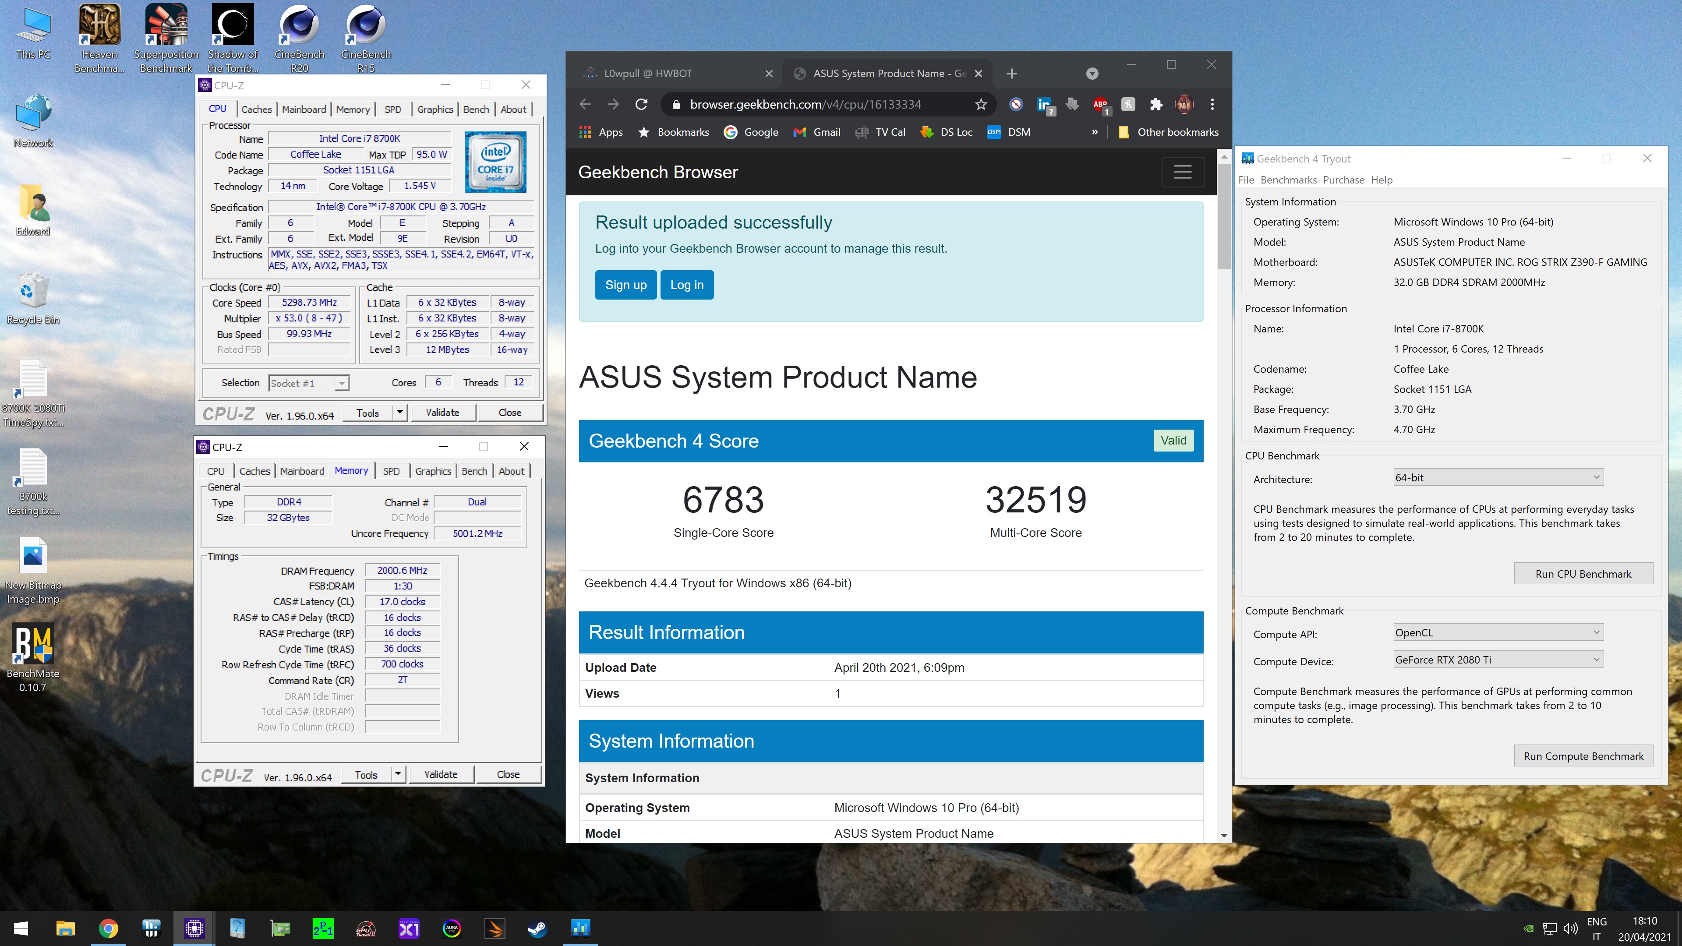Open SPD tab in bottom CPU-Z window

point(391,471)
